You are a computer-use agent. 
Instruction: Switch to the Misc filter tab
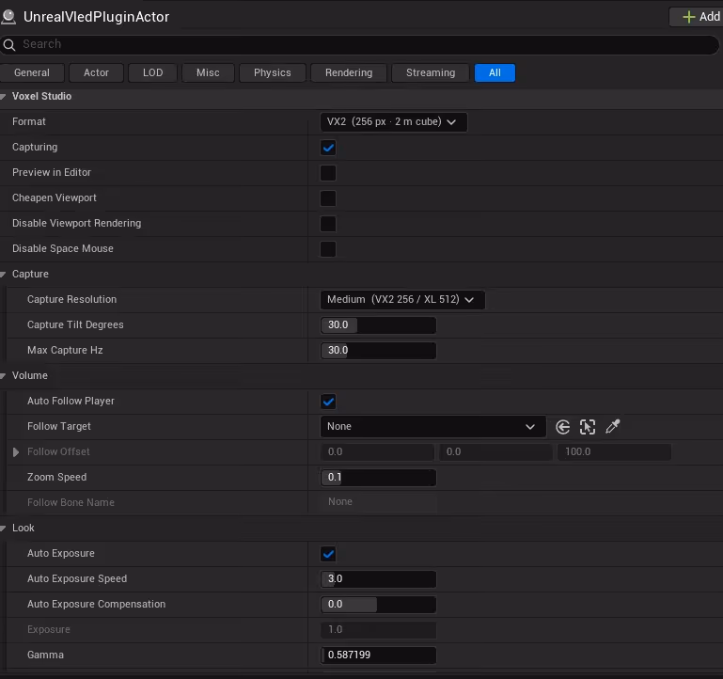click(208, 72)
